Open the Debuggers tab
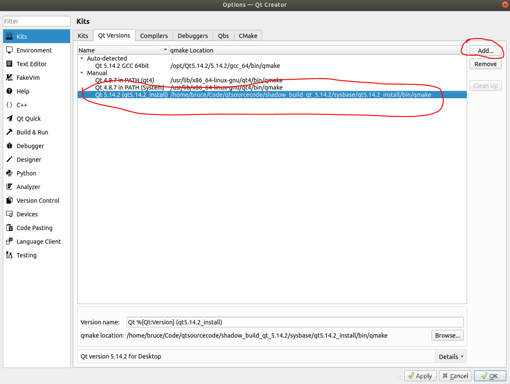Screen dimensions: 510x384 193,36
